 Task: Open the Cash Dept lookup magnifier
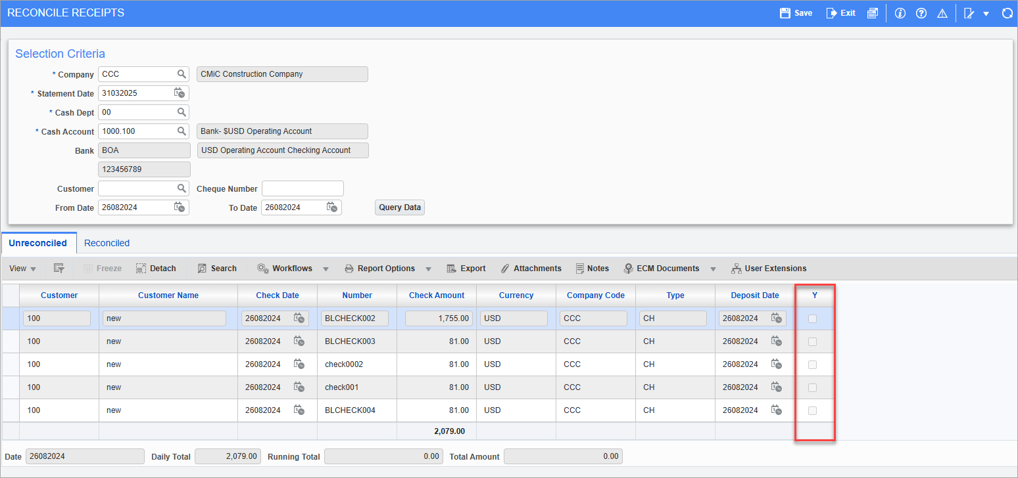(x=182, y=112)
